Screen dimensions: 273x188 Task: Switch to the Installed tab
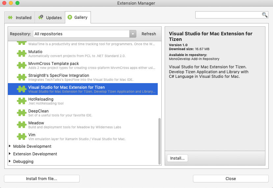pos(20,17)
